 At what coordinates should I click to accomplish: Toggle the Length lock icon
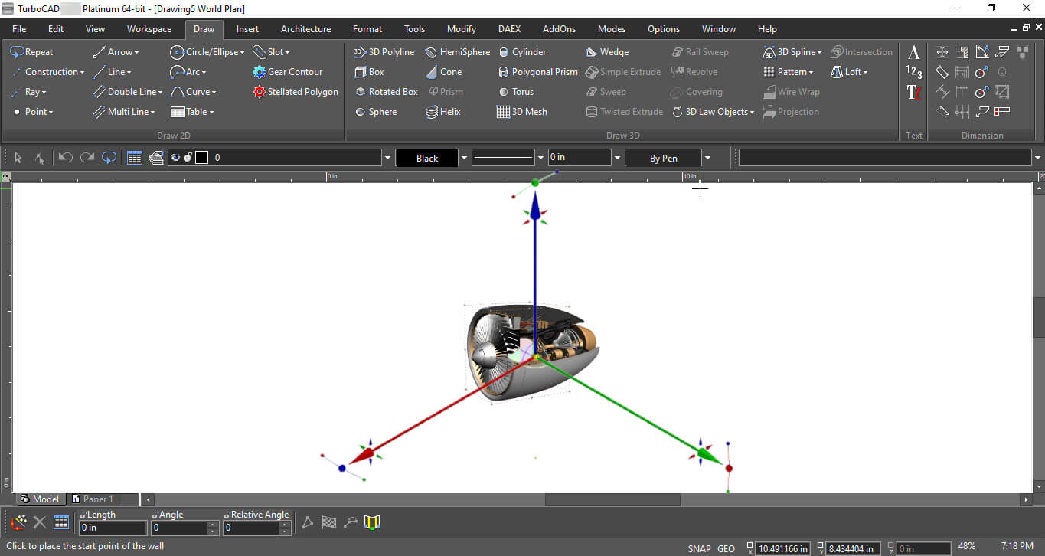(83, 515)
